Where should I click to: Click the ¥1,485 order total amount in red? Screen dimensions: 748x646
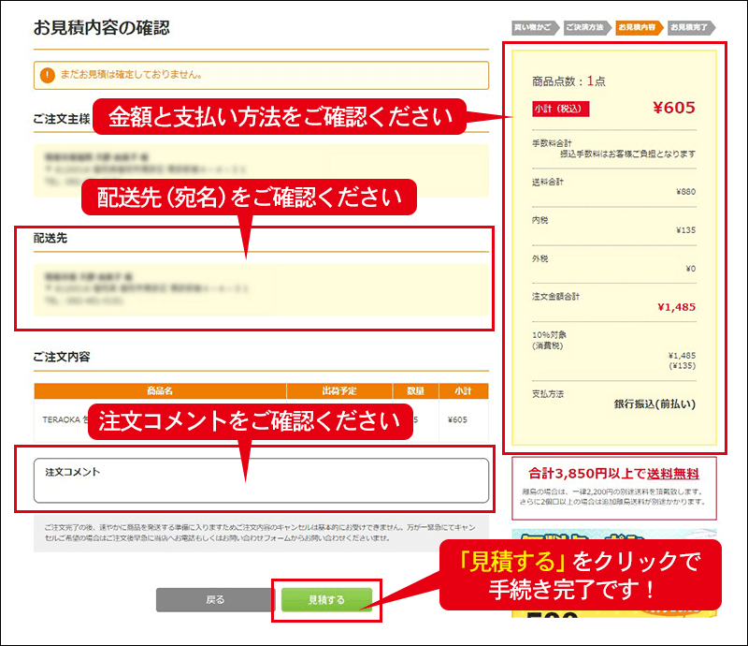point(676,306)
